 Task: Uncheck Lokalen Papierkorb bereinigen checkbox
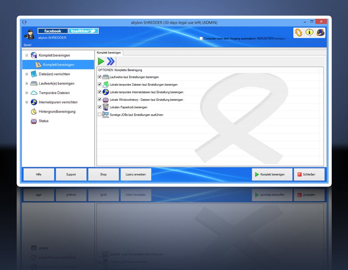pyautogui.click(x=100, y=107)
